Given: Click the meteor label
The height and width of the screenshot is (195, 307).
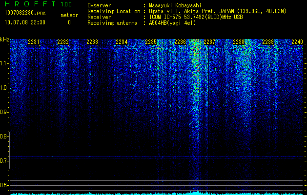Looking at the screenshot, I should pos(69,15).
